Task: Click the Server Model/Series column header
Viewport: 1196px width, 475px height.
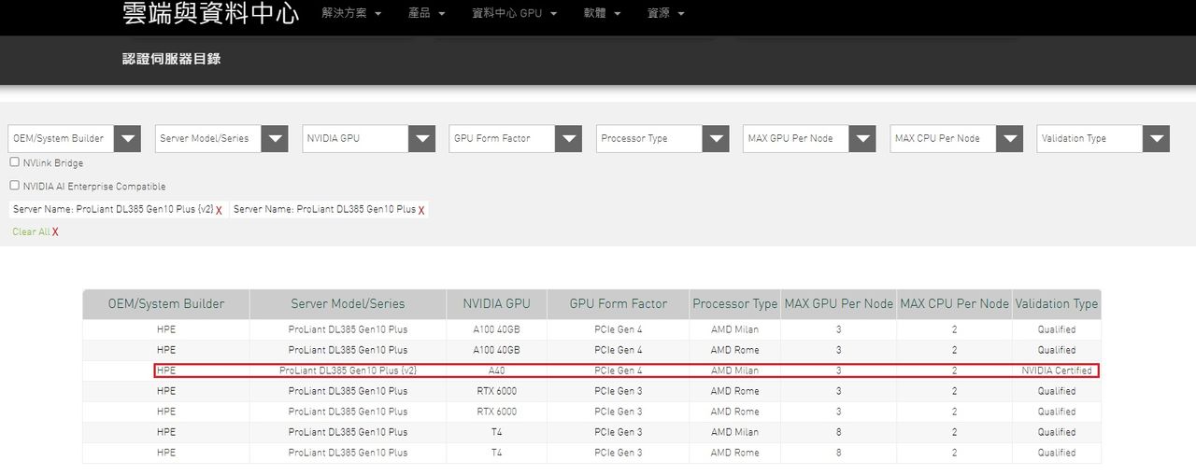Action: coord(348,304)
